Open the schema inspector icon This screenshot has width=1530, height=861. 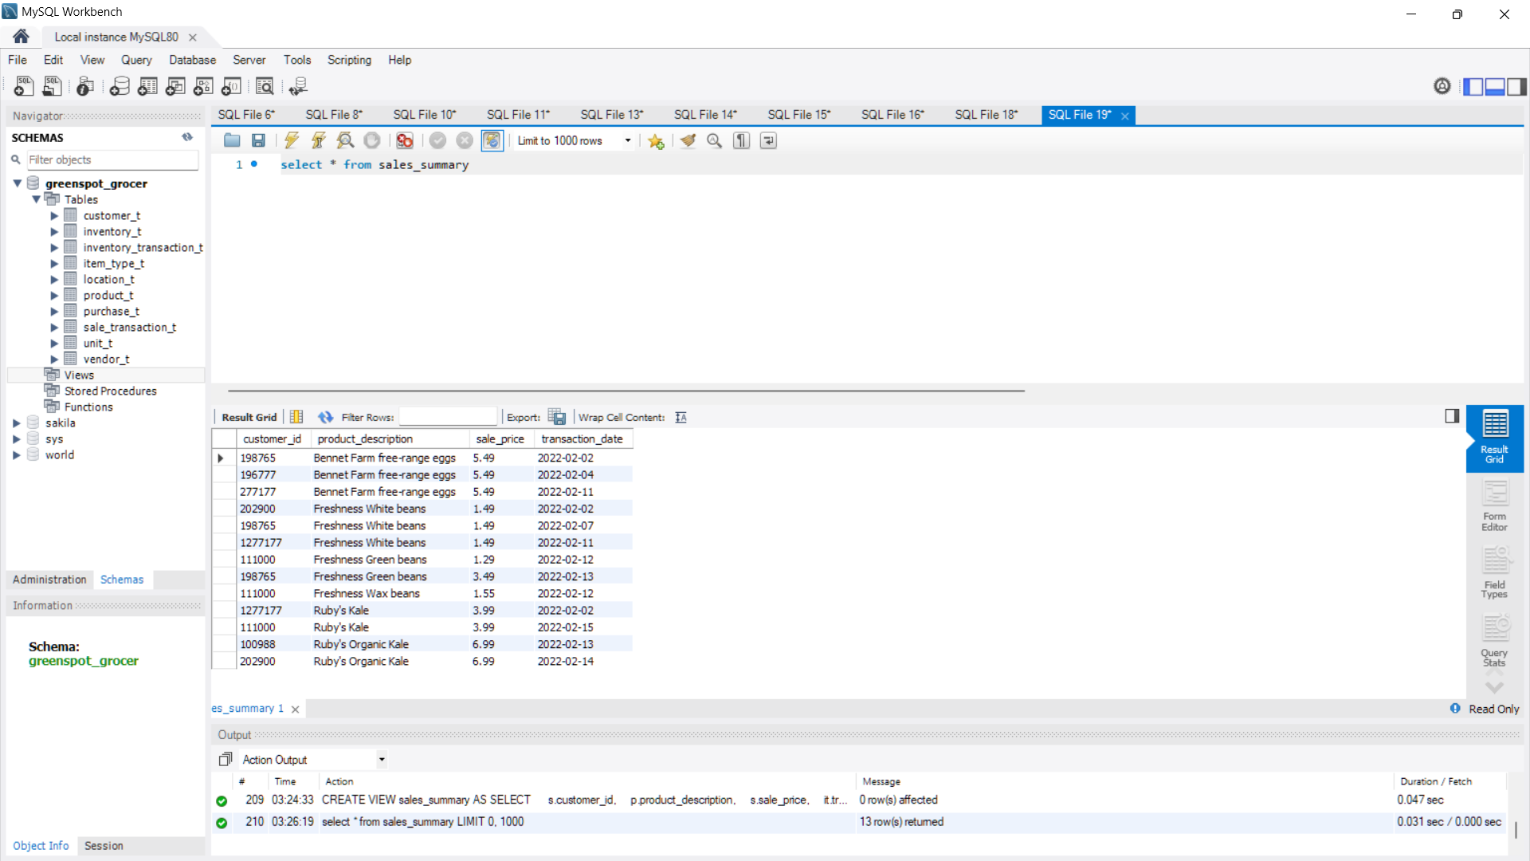pyautogui.click(x=85, y=86)
